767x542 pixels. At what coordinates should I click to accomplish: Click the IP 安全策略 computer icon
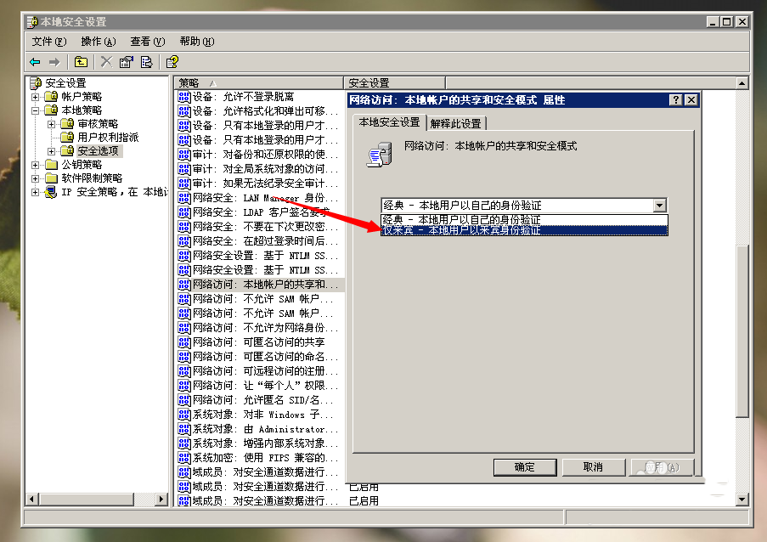(50, 192)
